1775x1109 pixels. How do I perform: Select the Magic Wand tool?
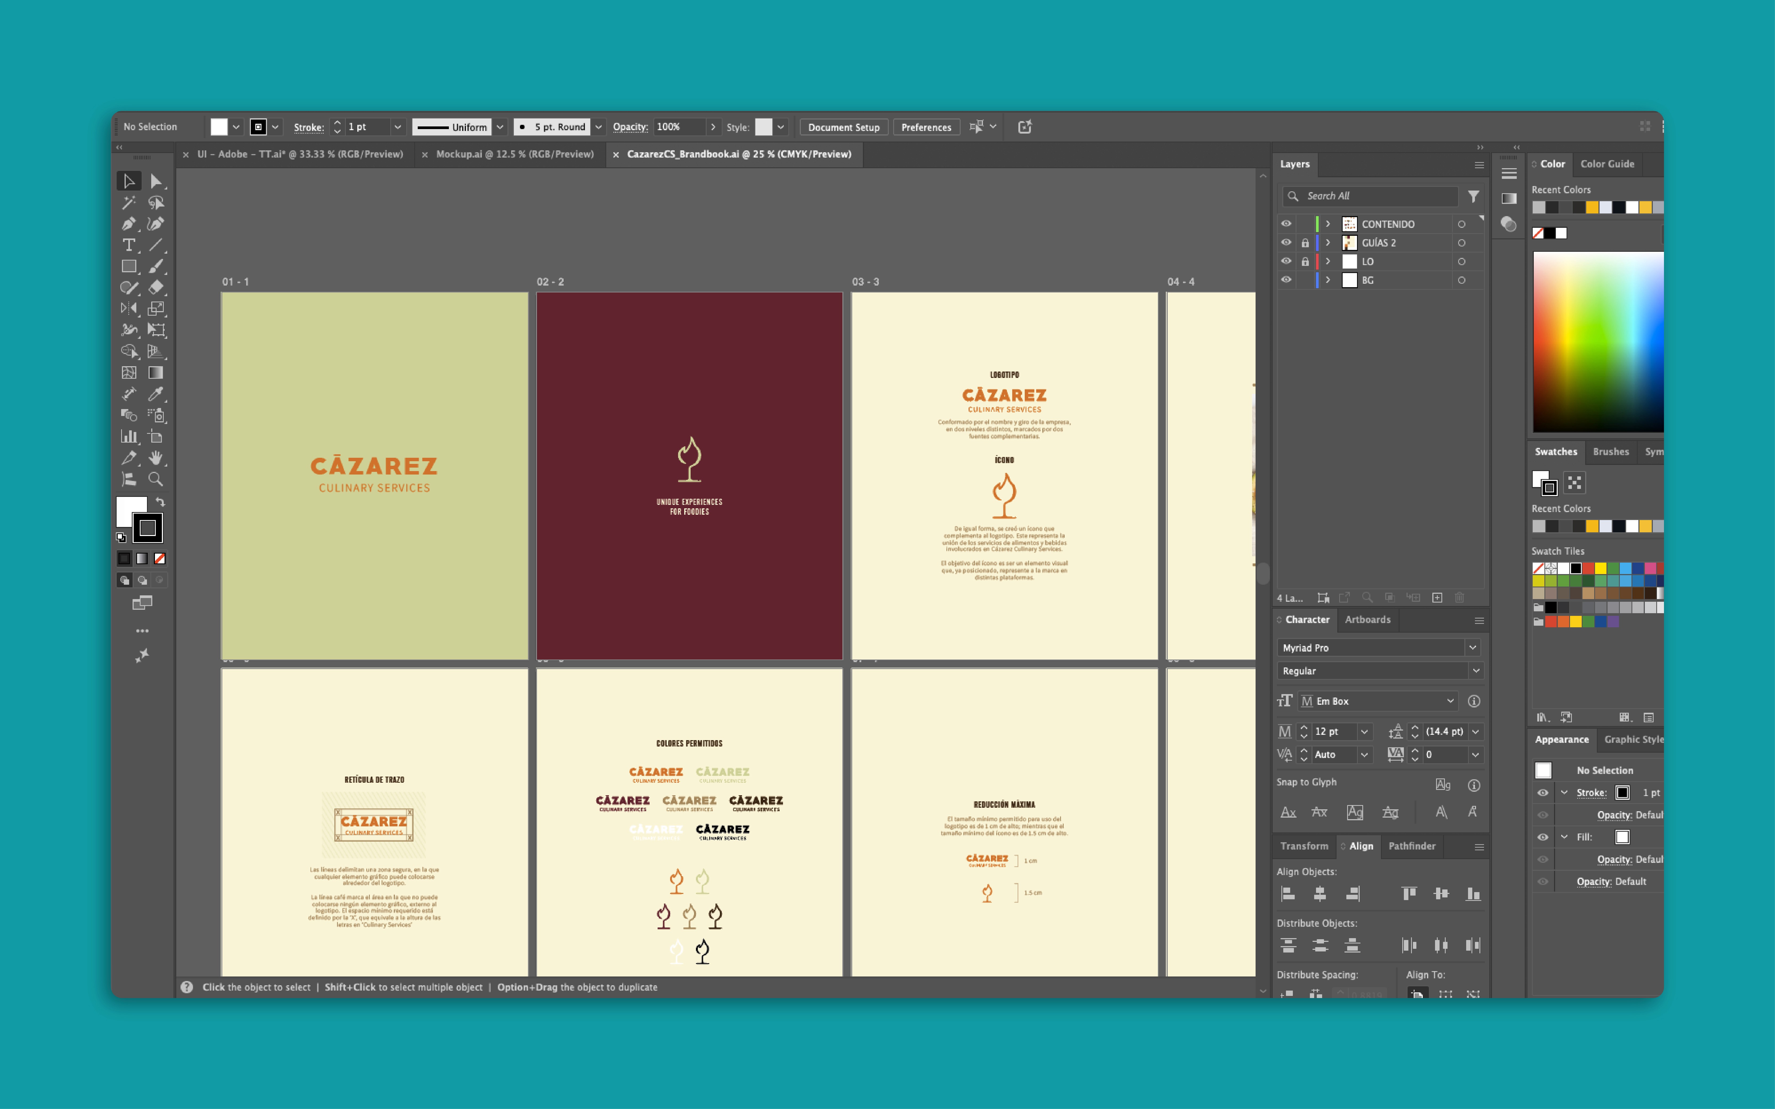[x=128, y=203]
